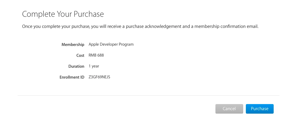Select the enrollment ID Z3GF69NEJS
This screenshot has height=120, width=307.
[99, 77]
